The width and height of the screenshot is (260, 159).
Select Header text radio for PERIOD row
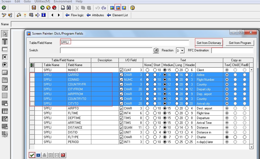(x=187, y=142)
